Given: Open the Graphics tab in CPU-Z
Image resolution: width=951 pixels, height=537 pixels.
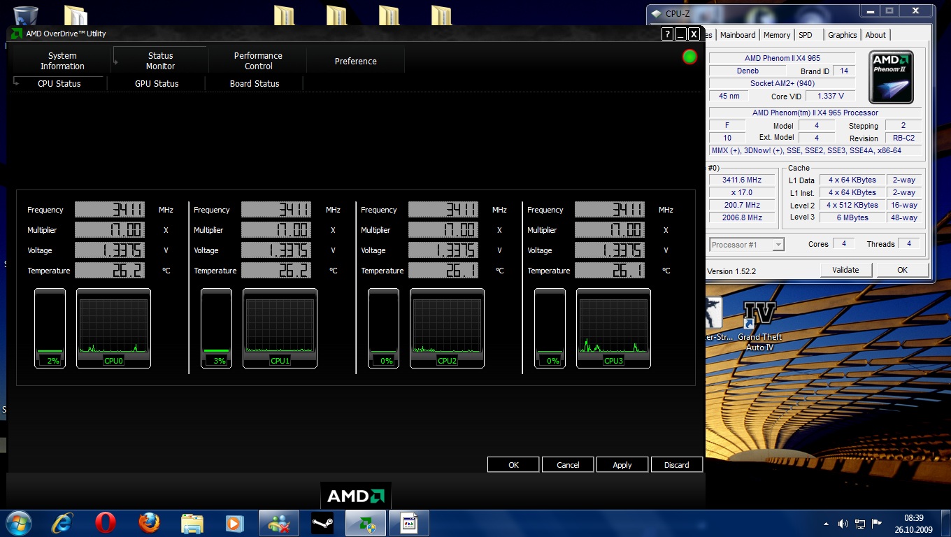Looking at the screenshot, I should click(x=843, y=35).
